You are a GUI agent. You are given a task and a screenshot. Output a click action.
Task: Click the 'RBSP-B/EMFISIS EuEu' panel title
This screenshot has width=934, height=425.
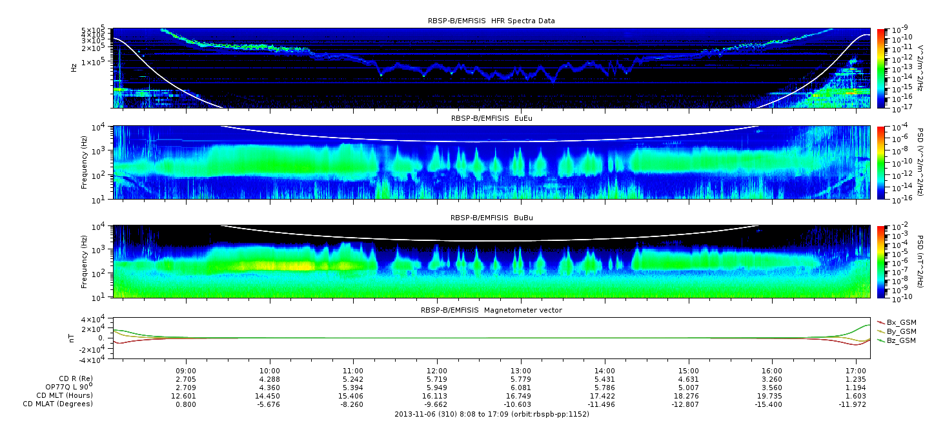coord(491,119)
